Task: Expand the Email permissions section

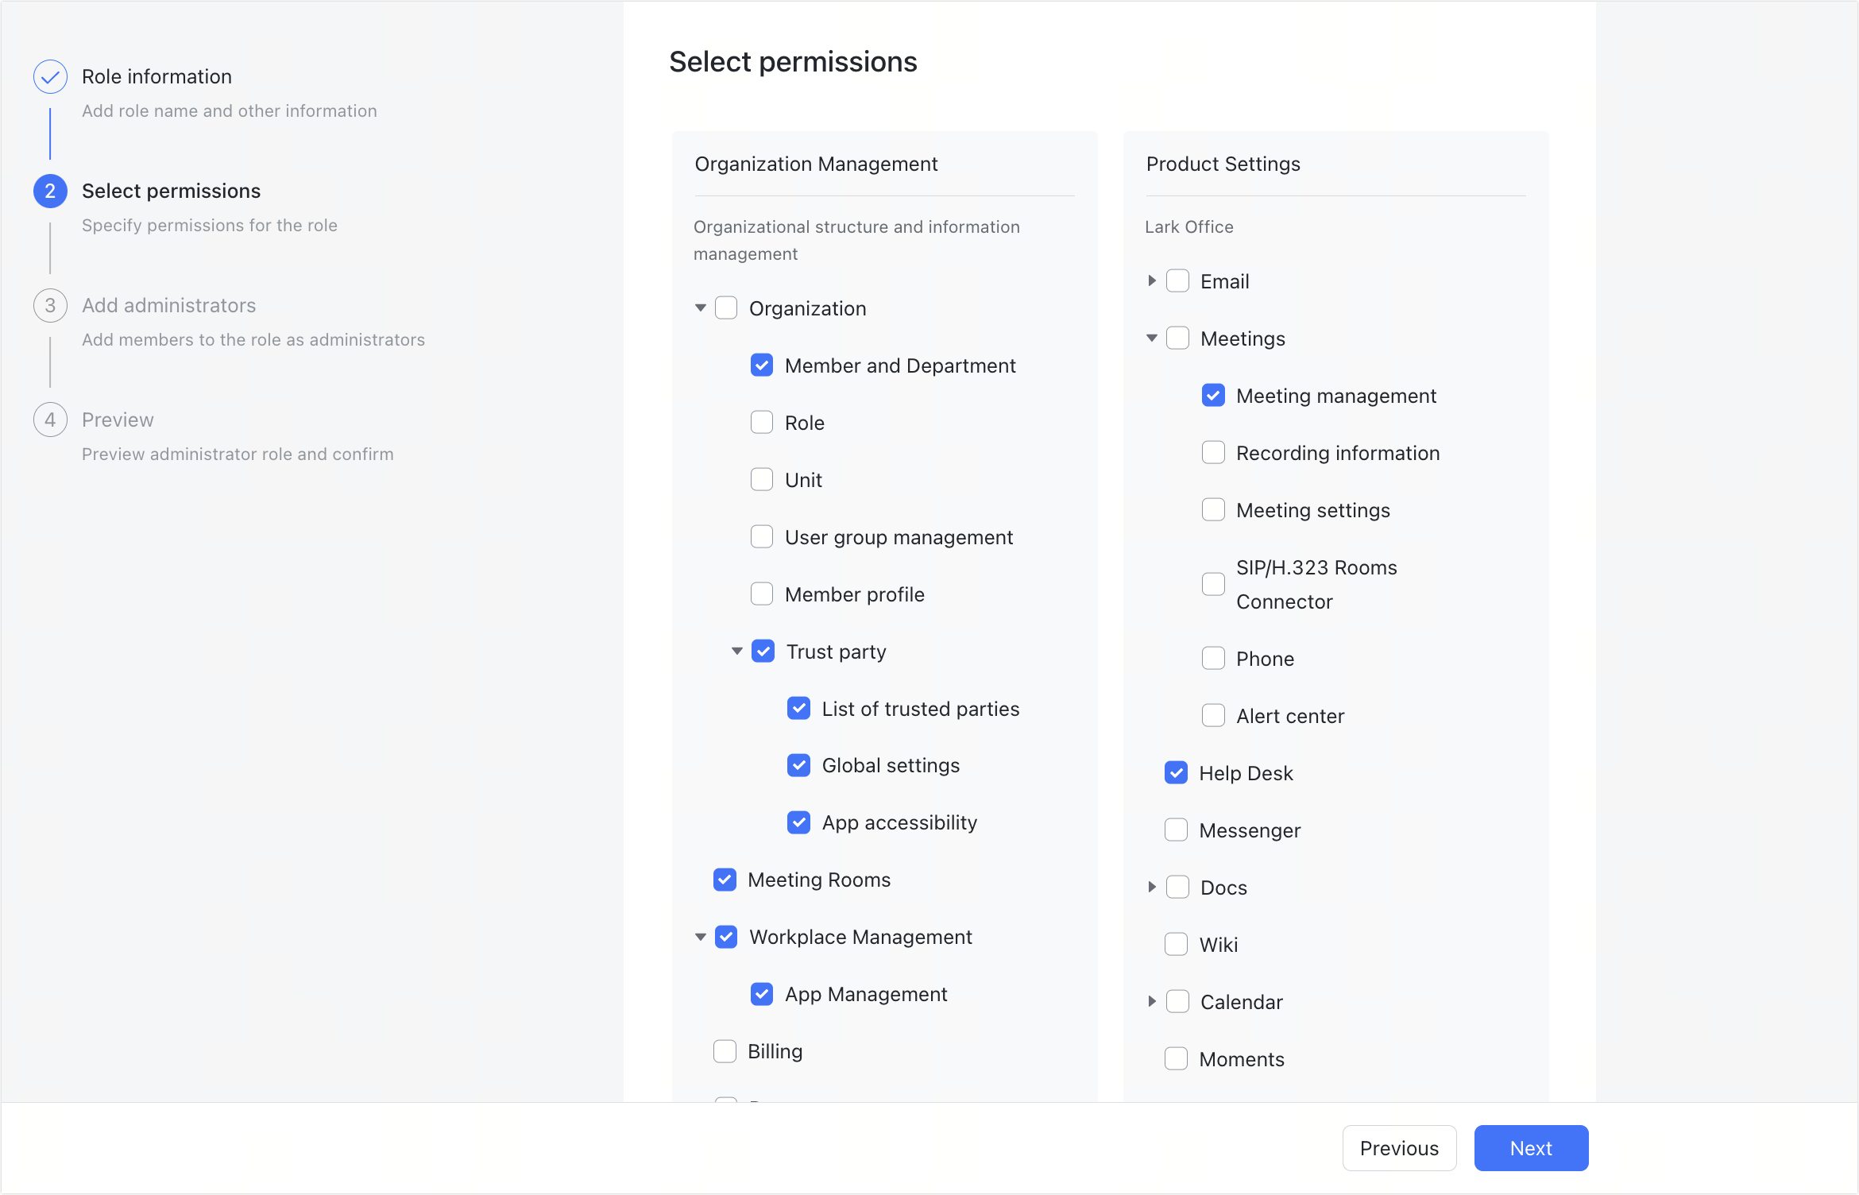Action: pos(1151,280)
